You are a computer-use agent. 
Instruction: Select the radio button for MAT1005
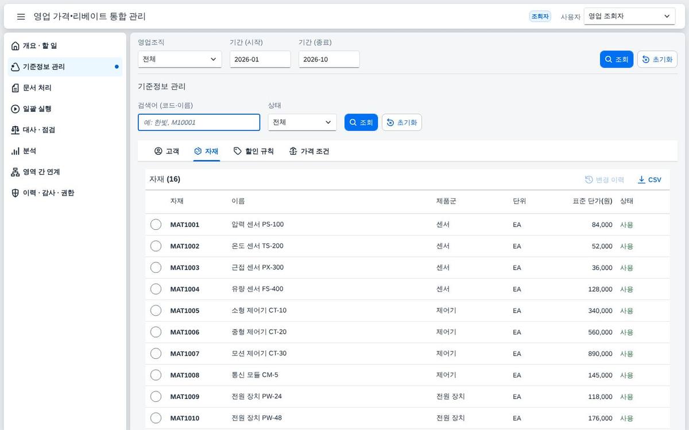tap(156, 310)
